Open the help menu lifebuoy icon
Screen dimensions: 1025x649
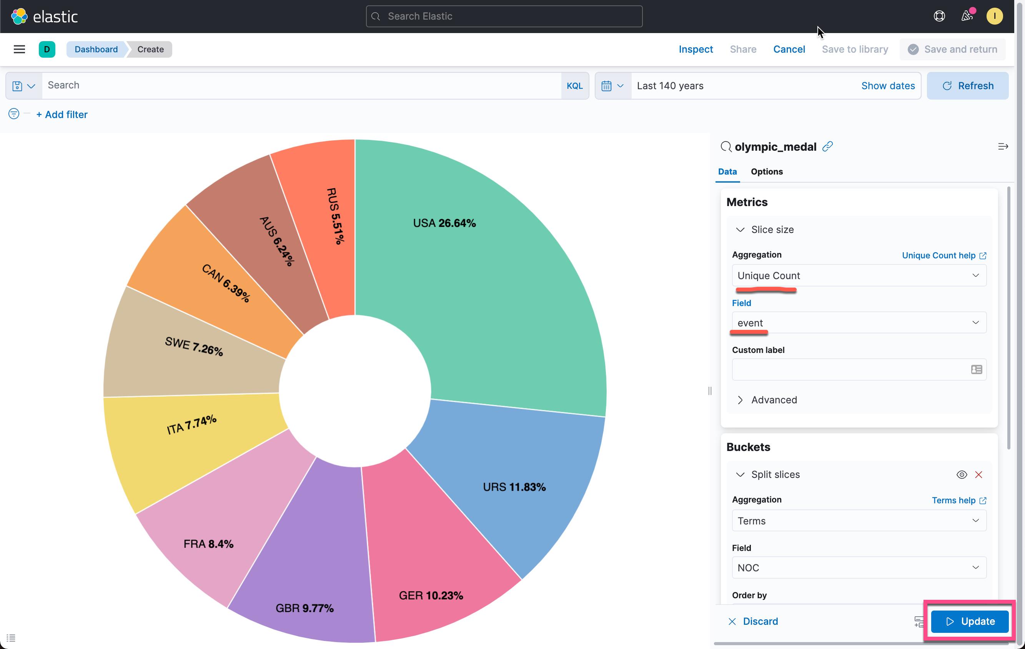939,16
